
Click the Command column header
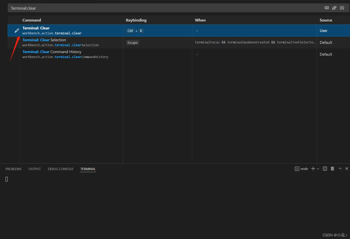tap(32, 20)
